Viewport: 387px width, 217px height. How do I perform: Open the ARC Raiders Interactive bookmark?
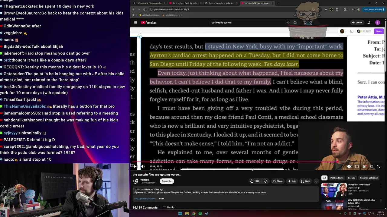click(x=149, y=15)
